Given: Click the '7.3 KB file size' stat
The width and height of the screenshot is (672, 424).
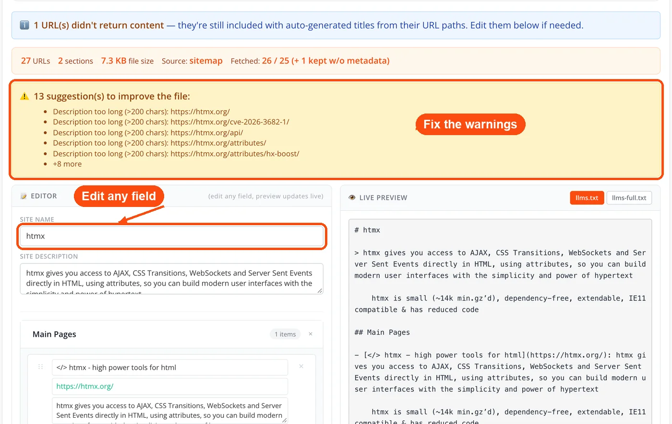Looking at the screenshot, I should [x=127, y=61].
